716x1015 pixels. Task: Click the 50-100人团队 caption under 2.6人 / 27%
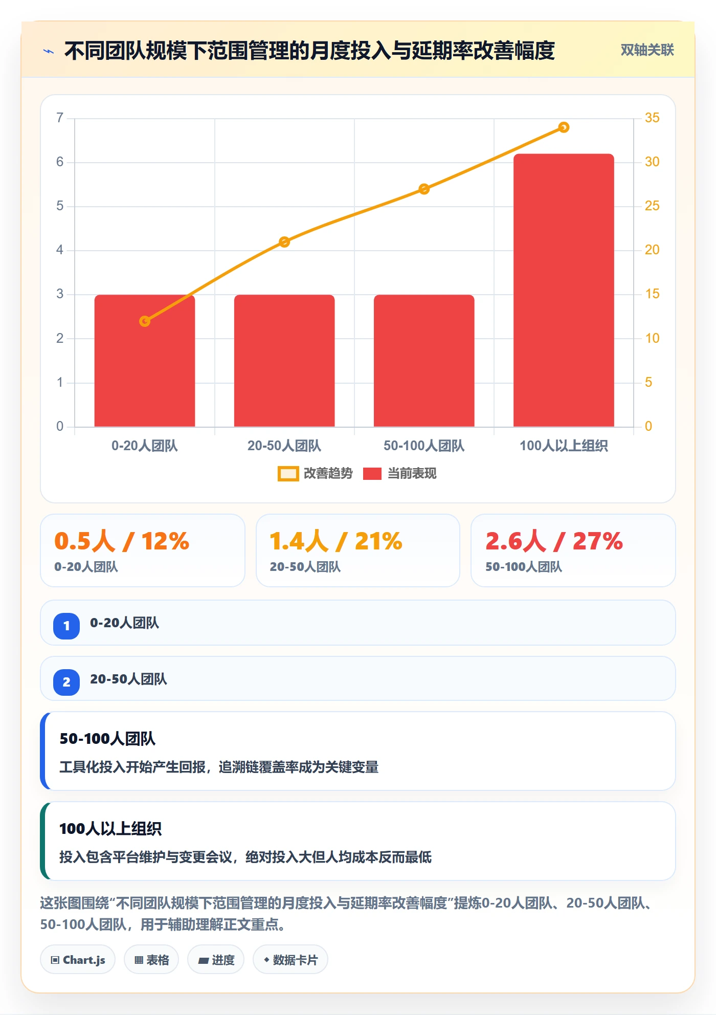pos(524,567)
